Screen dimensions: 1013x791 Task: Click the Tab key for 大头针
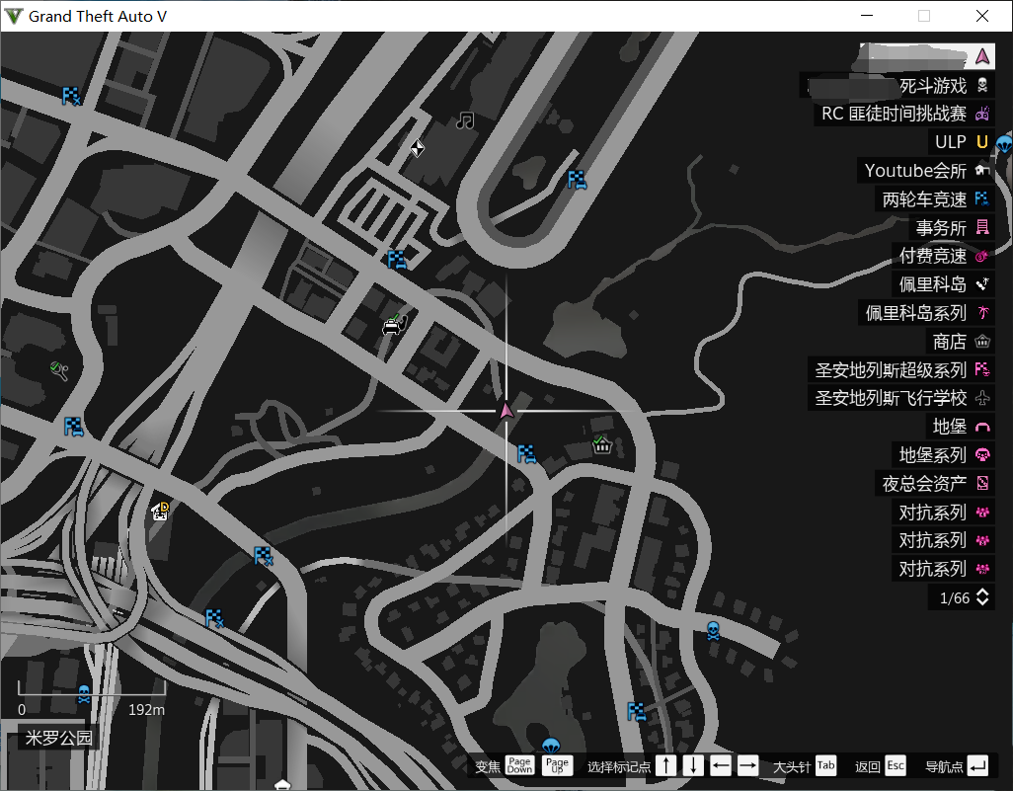pyautogui.click(x=825, y=765)
